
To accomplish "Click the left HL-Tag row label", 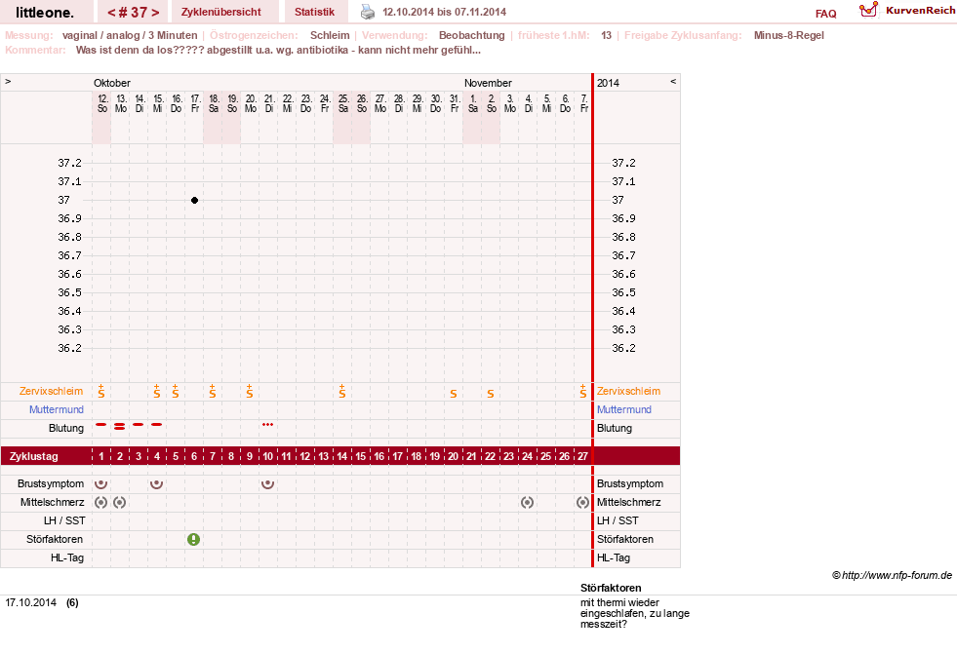I will (67, 557).
